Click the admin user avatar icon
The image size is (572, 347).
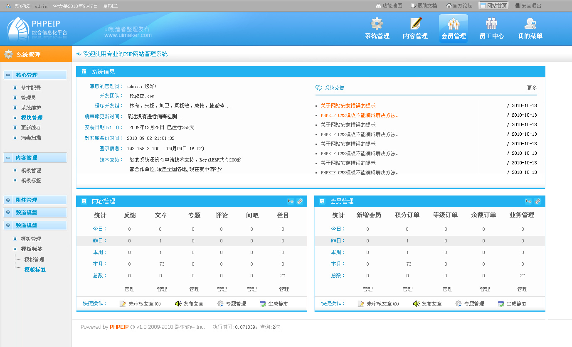pos(8,6)
